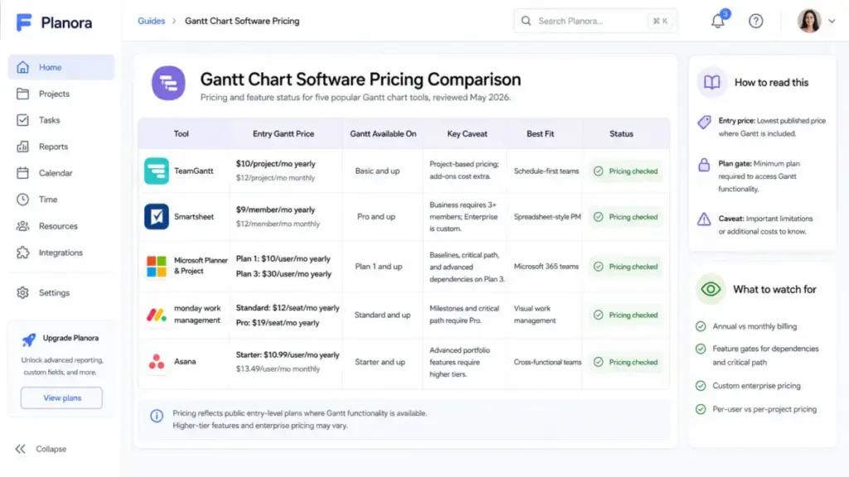This screenshot has width=849, height=477.
Task: Open Time in the sidebar
Action: point(61,200)
